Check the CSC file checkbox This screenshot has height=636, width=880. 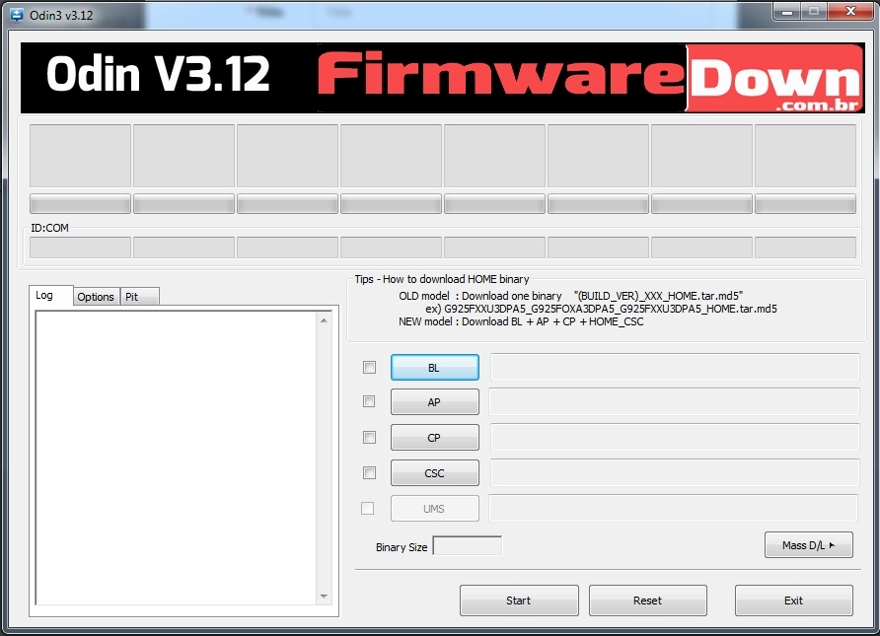(369, 473)
